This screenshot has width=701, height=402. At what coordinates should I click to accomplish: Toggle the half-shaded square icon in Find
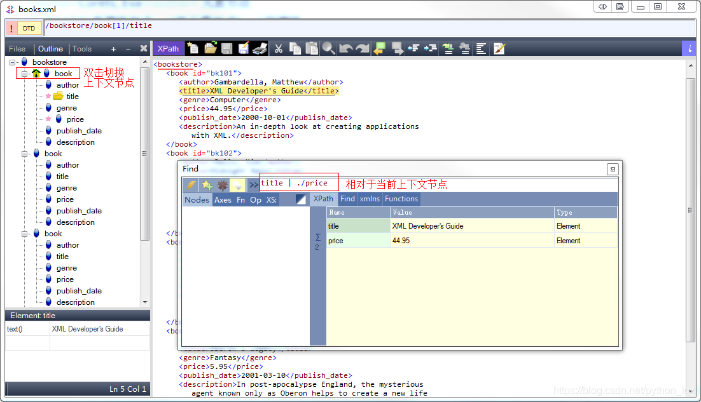point(301,199)
